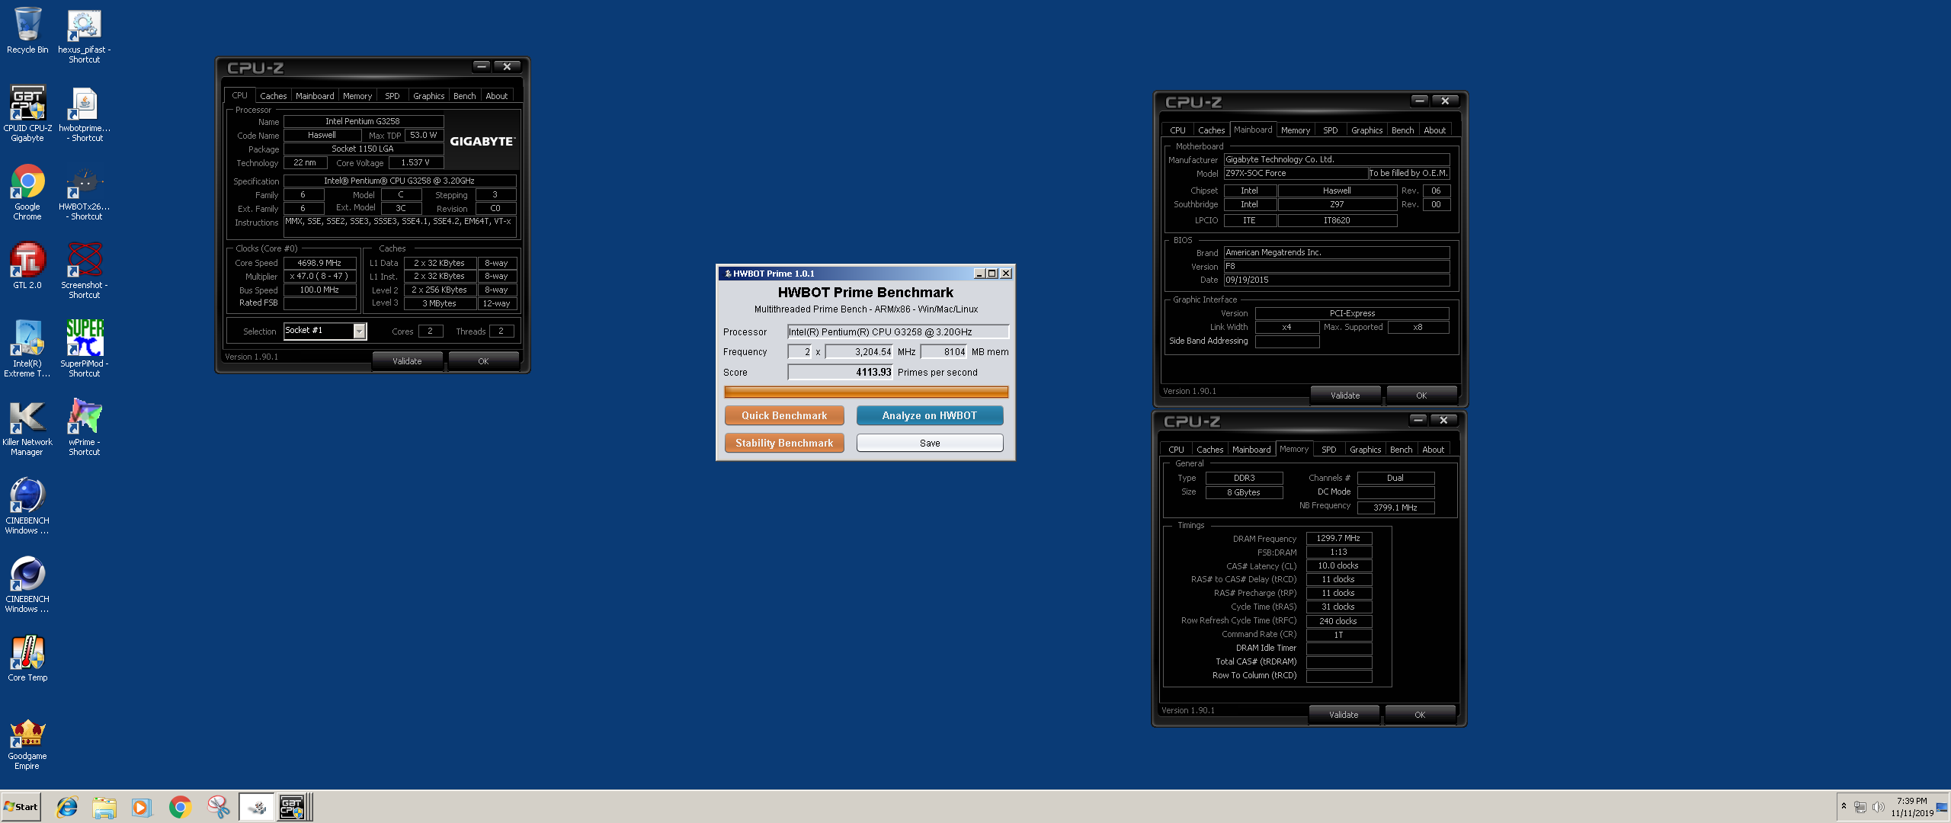Click BIOS Date value 09/19/2015

coord(1336,280)
